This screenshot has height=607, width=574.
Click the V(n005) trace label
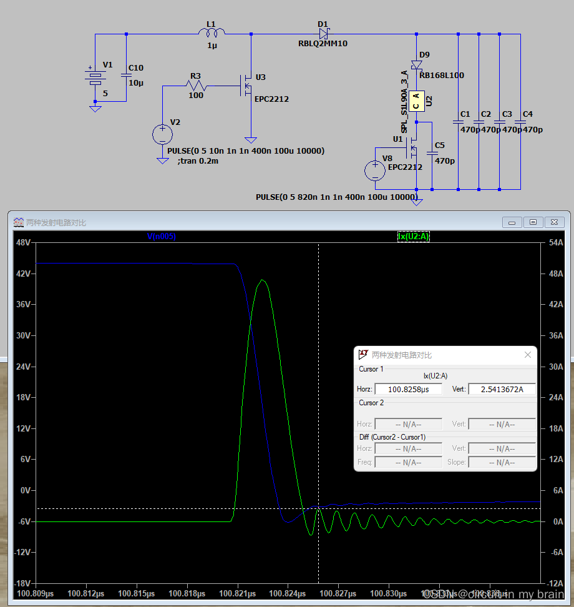coord(162,236)
